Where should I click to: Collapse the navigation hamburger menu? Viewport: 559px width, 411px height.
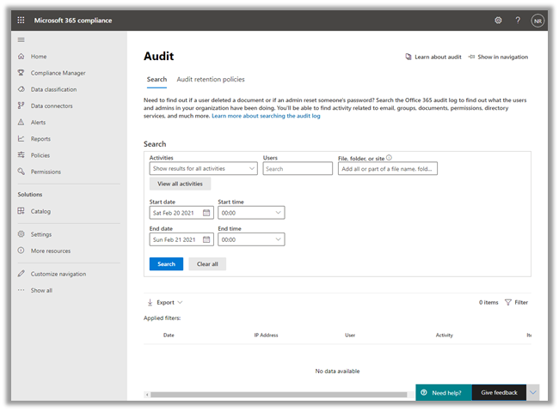(21, 40)
